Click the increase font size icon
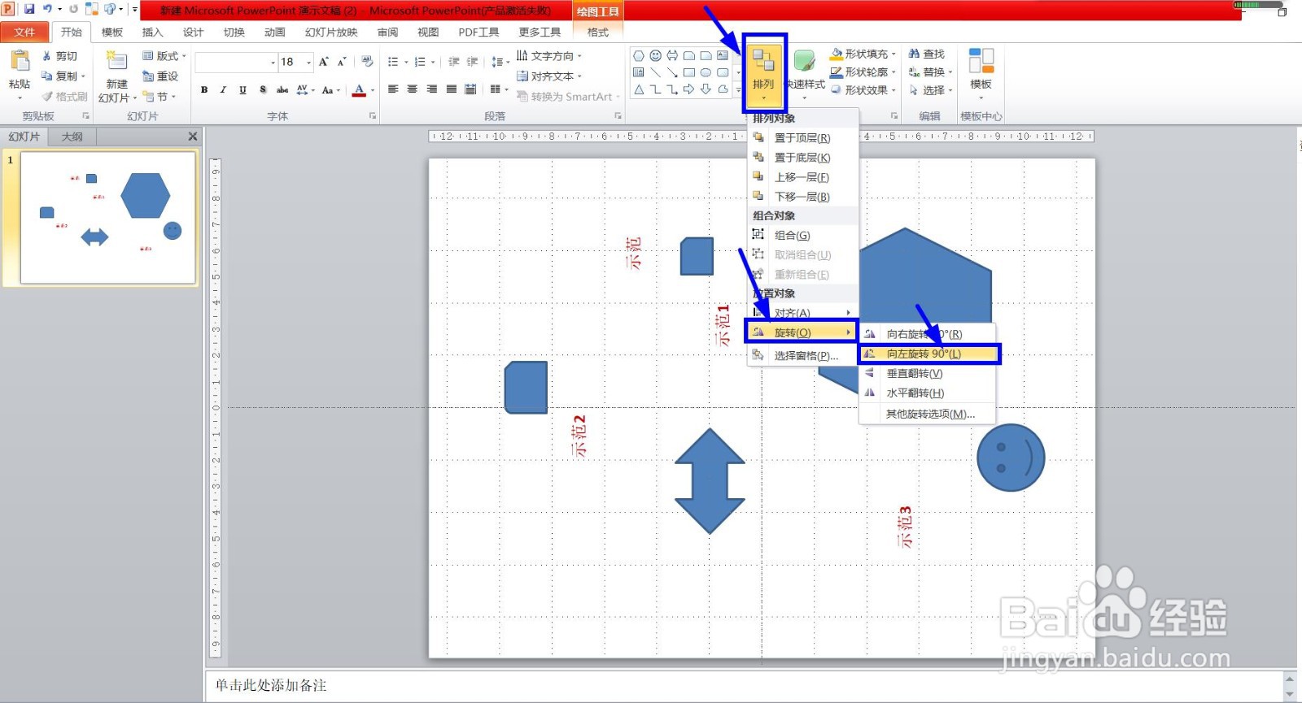 (x=324, y=62)
